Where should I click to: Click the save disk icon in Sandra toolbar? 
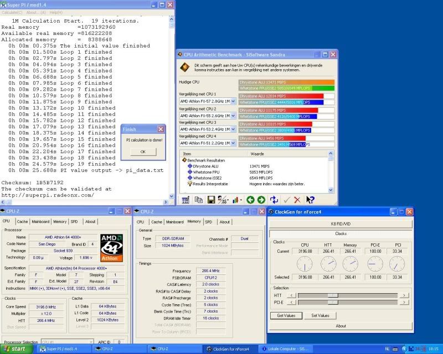[211, 200]
